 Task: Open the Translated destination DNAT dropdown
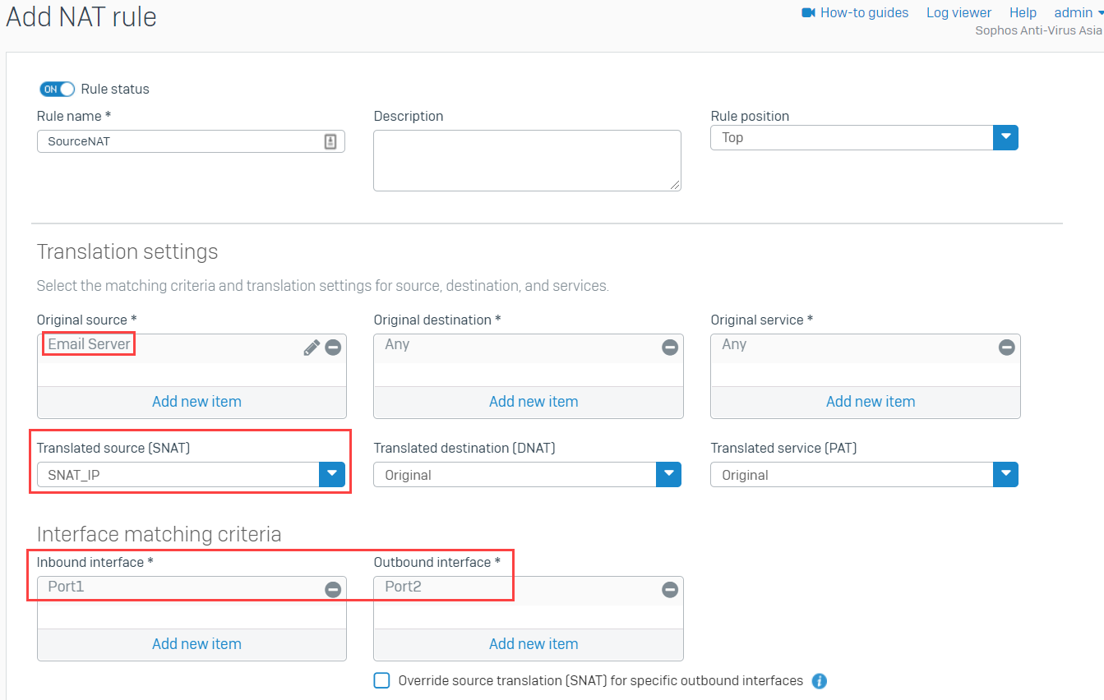tap(668, 474)
